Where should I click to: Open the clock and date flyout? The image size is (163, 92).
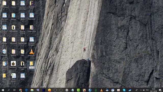click(153, 90)
